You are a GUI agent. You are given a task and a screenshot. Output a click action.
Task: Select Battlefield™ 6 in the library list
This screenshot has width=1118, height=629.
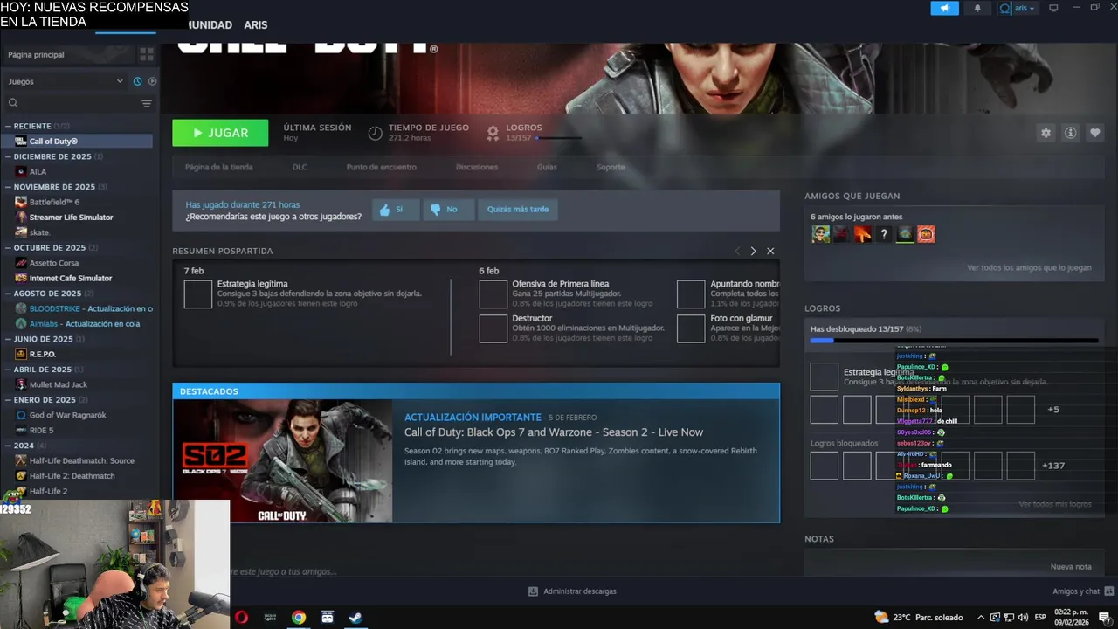pos(54,202)
